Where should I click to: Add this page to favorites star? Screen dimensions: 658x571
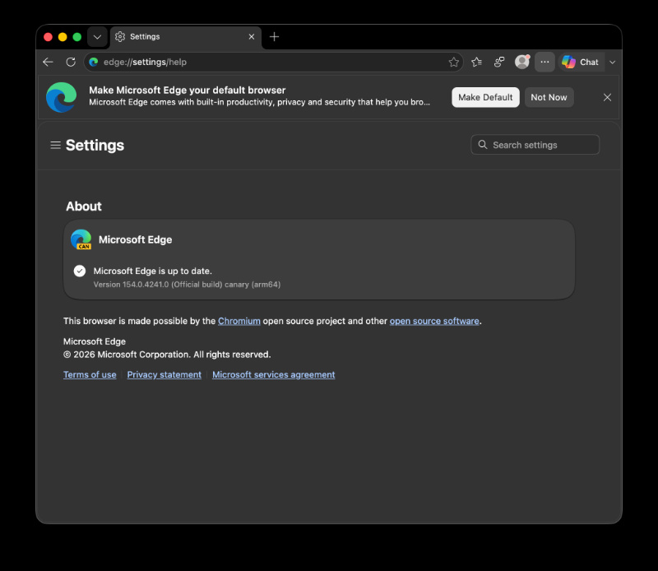tap(454, 63)
